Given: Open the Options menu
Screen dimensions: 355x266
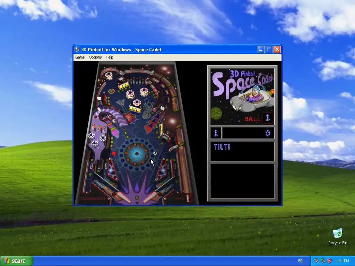Looking at the screenshot, I should pyautogui.click(x=95, y=57).
